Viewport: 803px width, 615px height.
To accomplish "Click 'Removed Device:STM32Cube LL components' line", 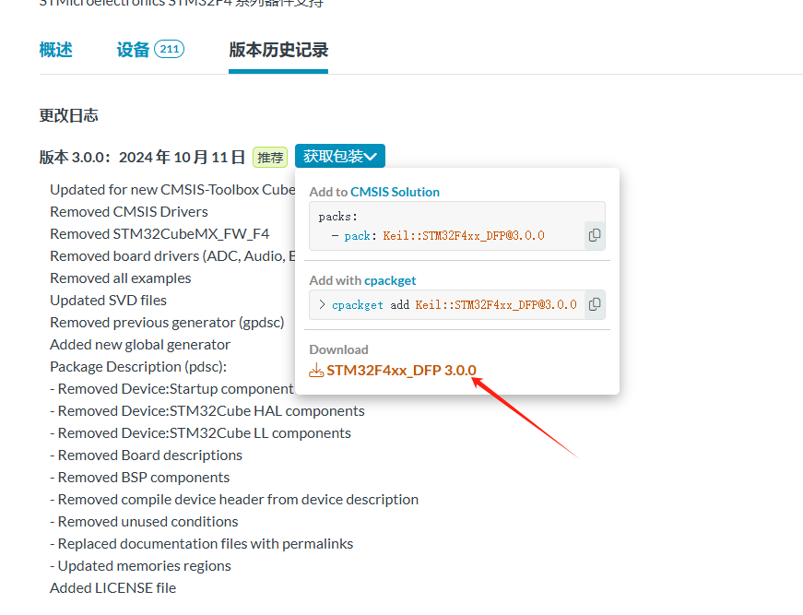I will [200, 433].
